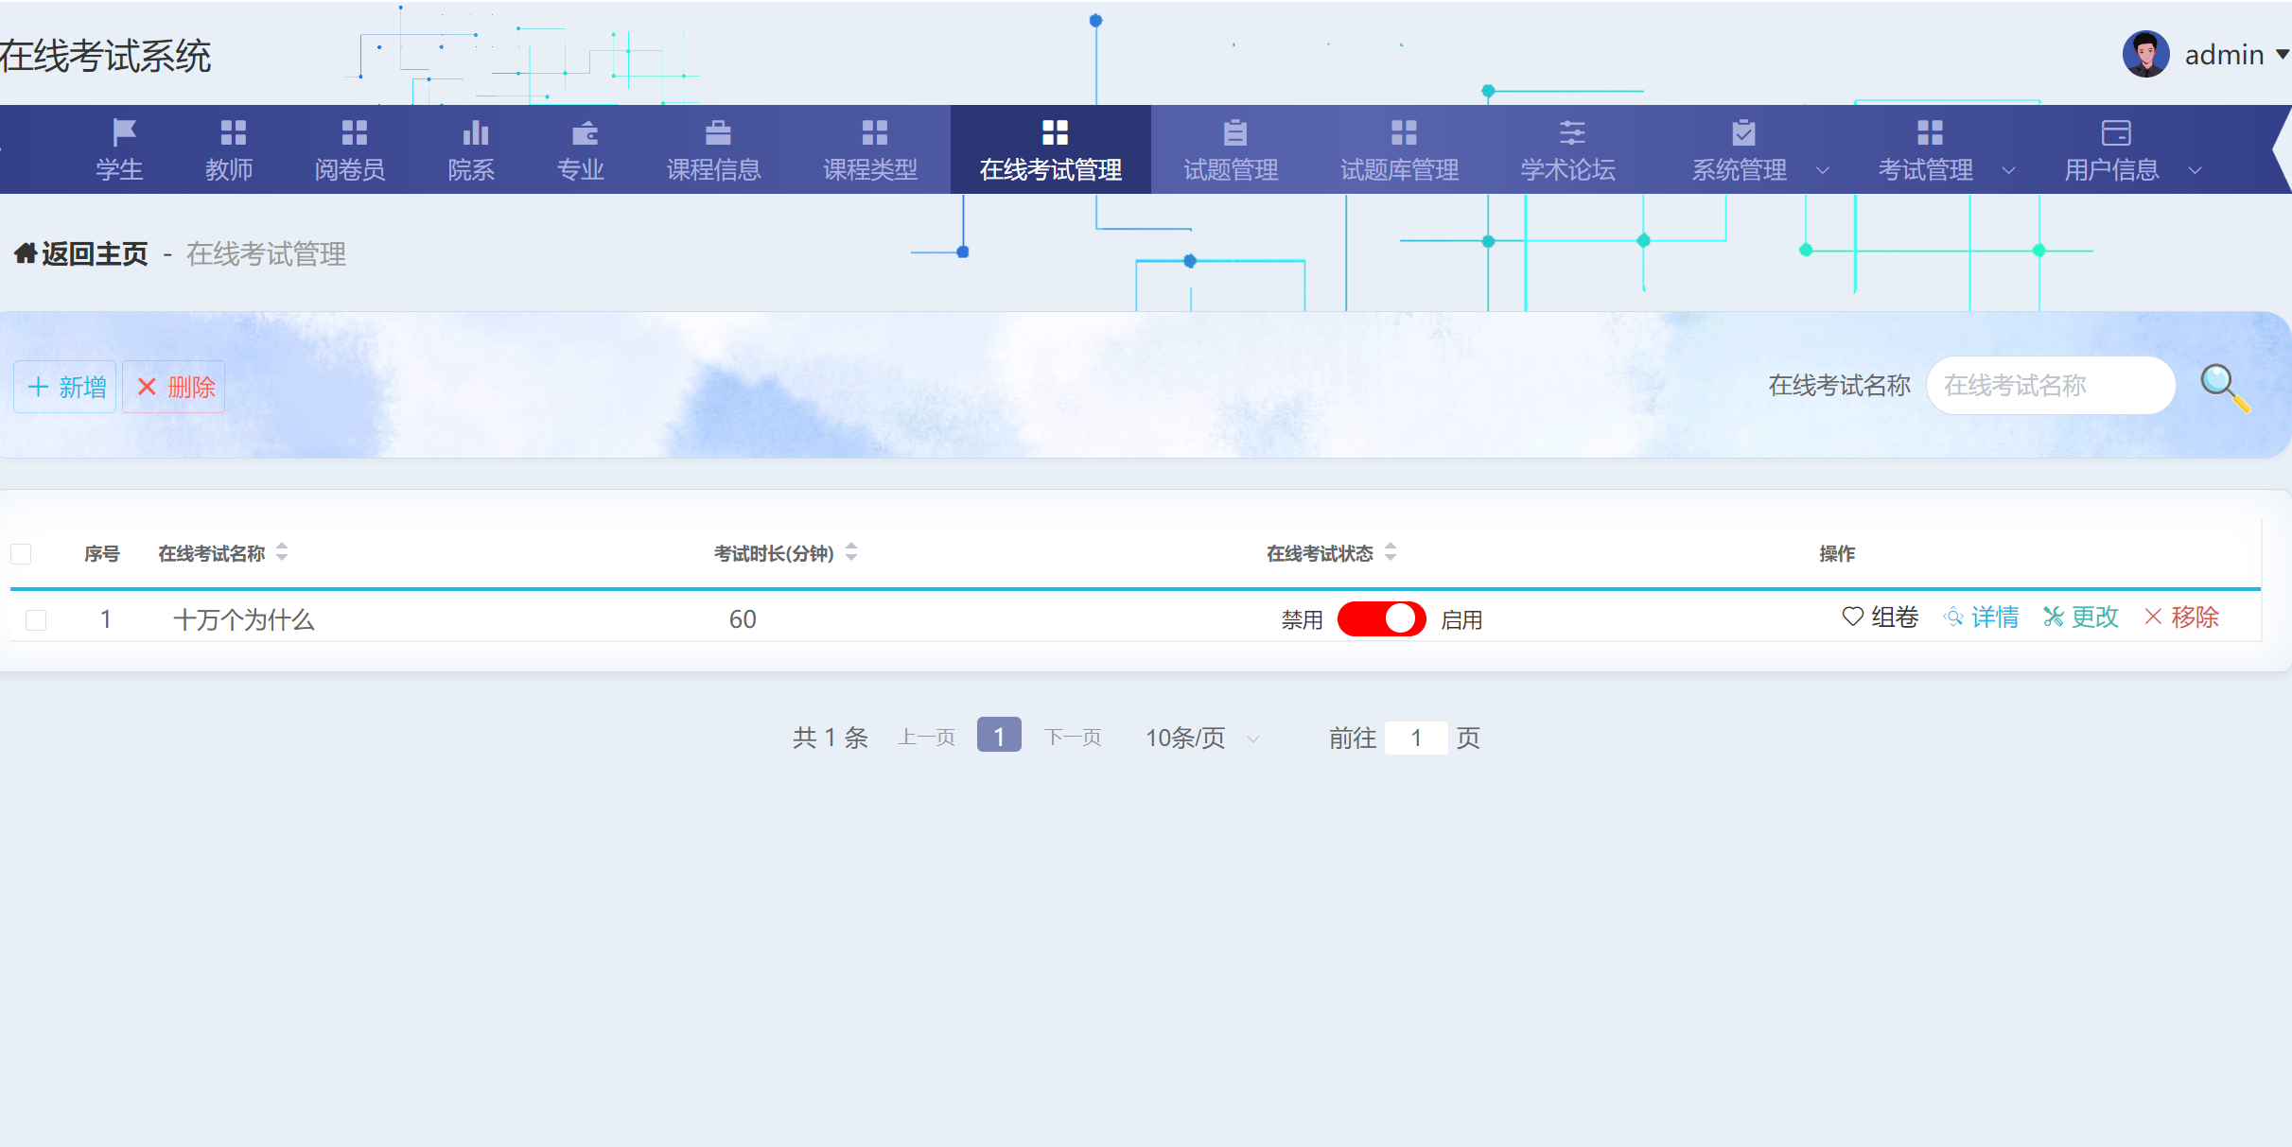
Task: Click the 新增 button to add an exam
Action: click(64, 386)
